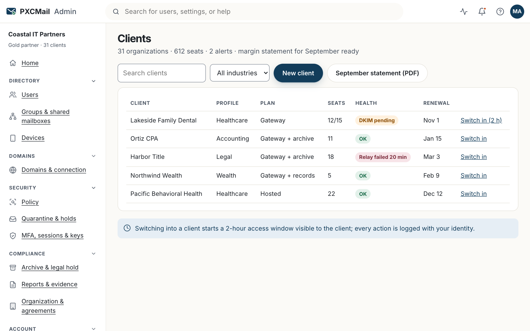Click the Devices phone icon
The width and height of the screenshot is (530, 331).
click(13, 138)
